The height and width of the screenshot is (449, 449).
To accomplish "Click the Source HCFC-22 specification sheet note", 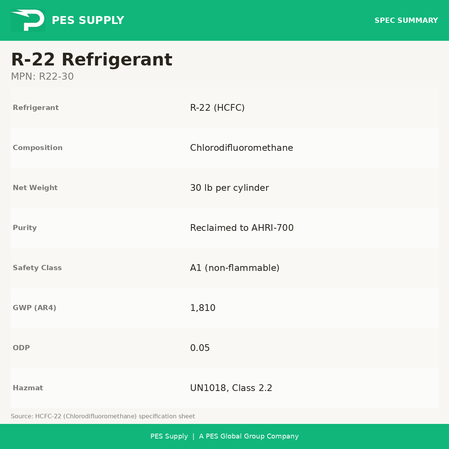I will [103, 416].
